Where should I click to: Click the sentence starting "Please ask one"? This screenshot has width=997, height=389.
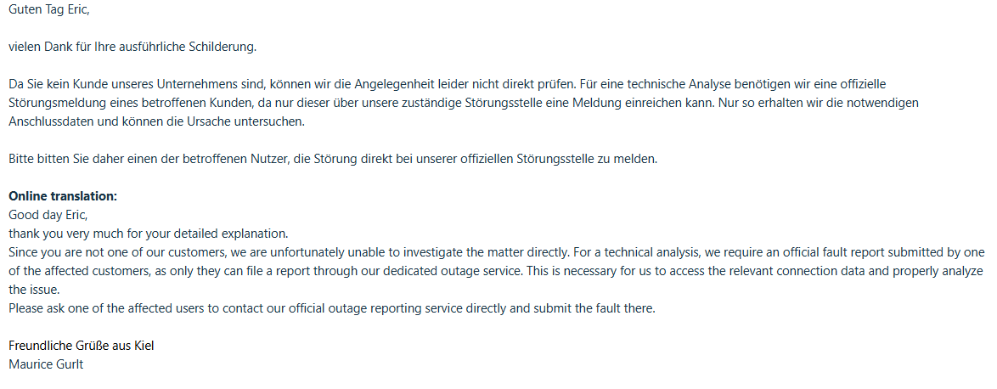(333, 308)
